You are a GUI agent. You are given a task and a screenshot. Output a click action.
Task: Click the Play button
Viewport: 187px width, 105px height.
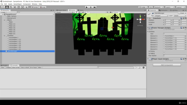87,7
